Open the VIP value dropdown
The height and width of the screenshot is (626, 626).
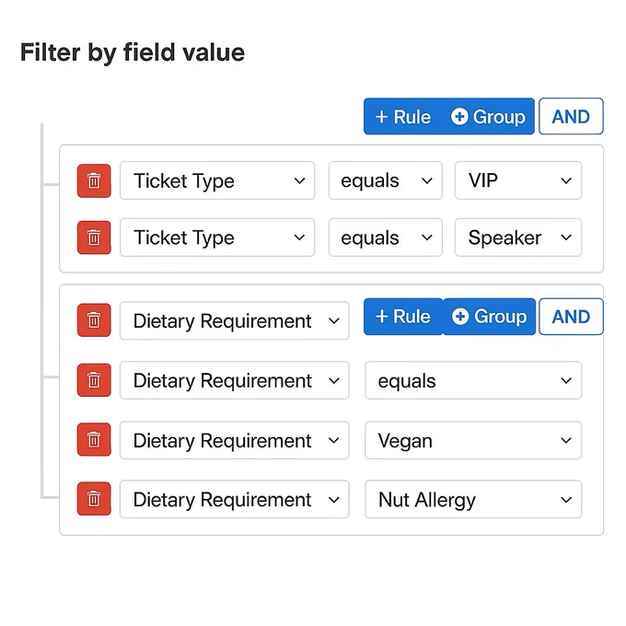517,180
